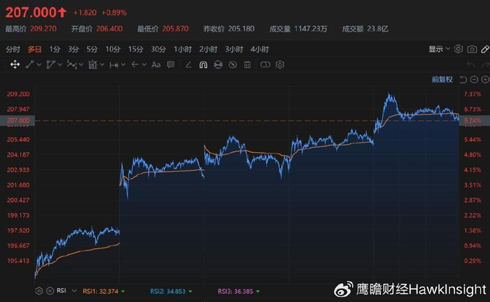Expand the RSI1 value dropdown arrow
This screenshot has height=302, width=490.
[123, 291]
